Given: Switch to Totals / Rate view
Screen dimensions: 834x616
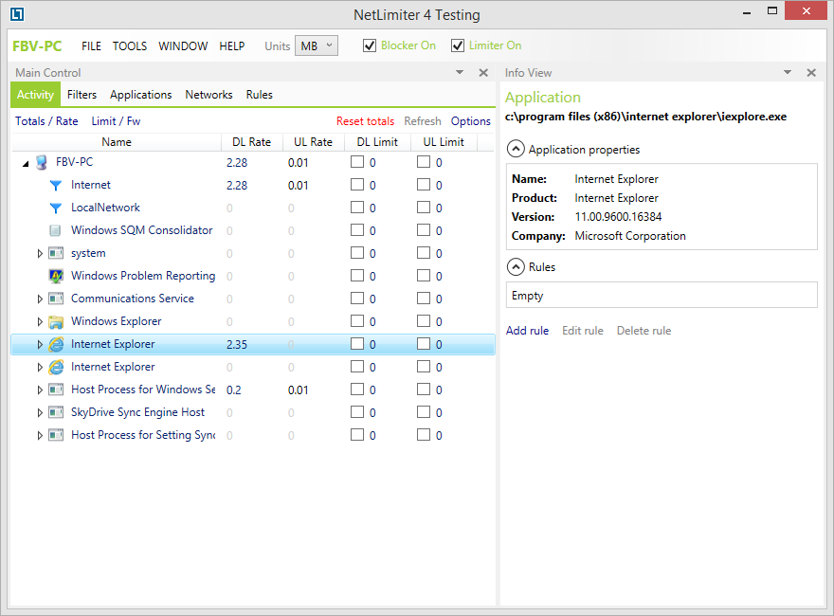Looking at the screenshot, I should [46, 121].
